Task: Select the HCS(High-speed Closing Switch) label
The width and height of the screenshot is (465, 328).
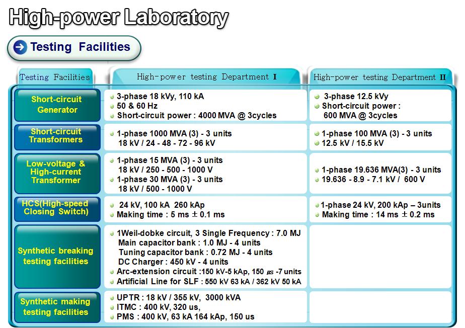Action: coord(57,209)
